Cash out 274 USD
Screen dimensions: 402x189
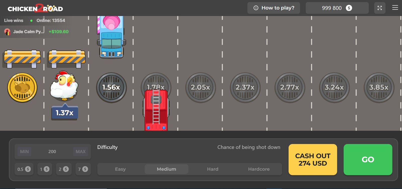(x=313, y=159)
